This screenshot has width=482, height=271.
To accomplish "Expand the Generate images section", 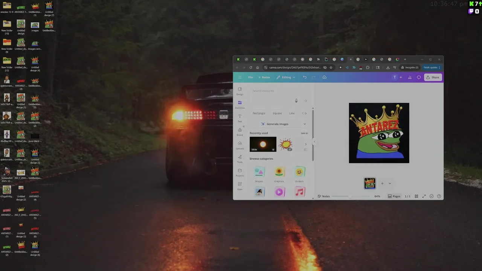I will (x=305, y=124).
